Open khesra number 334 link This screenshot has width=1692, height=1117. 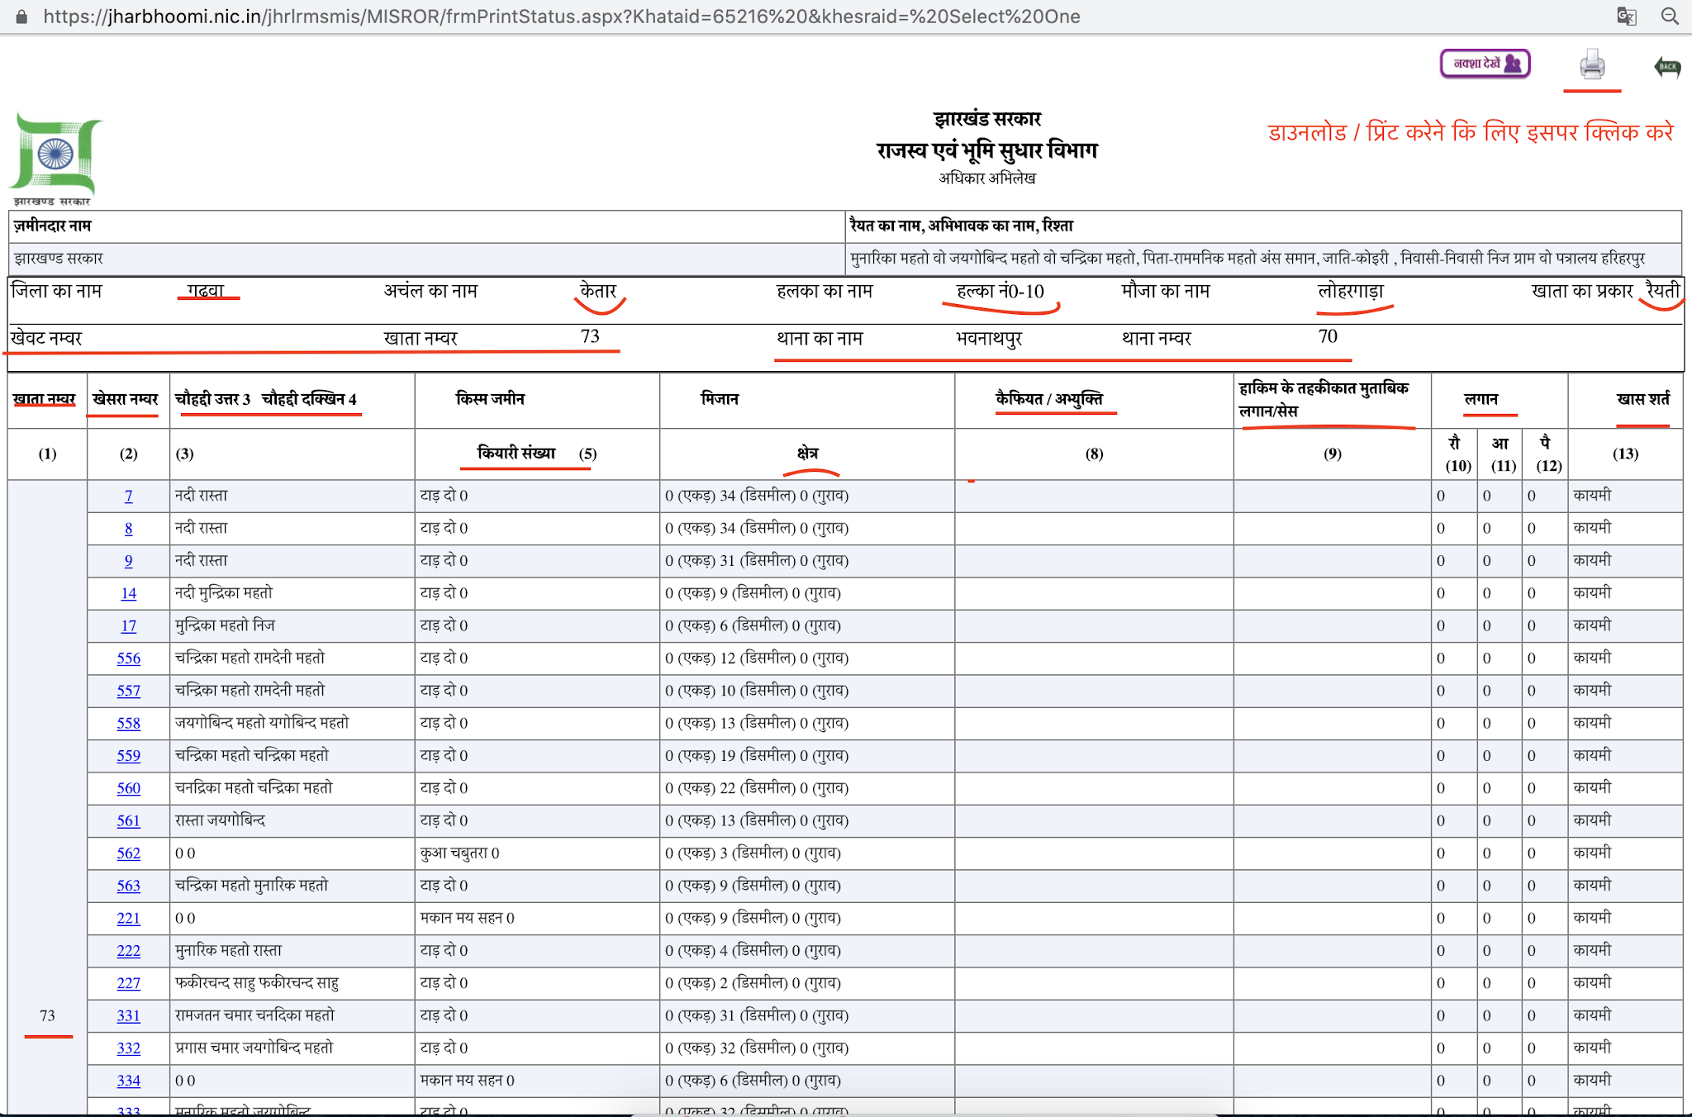point(128,1081)
